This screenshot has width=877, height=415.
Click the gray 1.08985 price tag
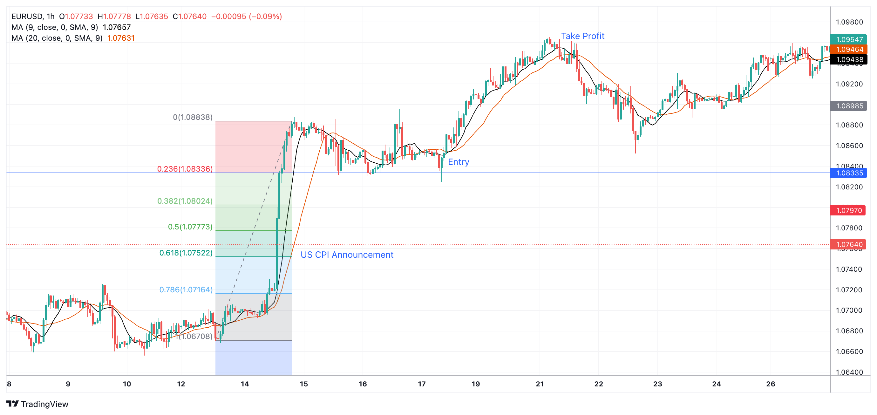849,106
